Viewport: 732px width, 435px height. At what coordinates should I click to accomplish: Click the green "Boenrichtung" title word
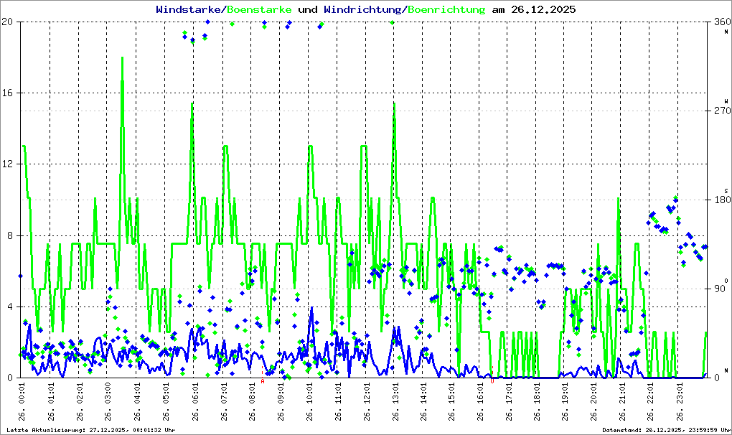coord(446,9)
